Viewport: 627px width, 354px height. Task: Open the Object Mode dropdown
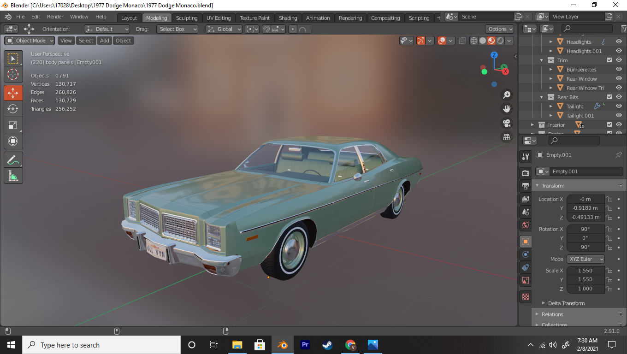coord(30,41)
